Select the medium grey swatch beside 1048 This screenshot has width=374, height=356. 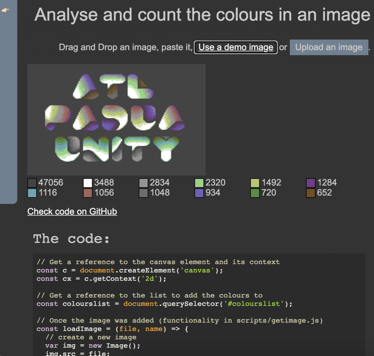(143, 193)
